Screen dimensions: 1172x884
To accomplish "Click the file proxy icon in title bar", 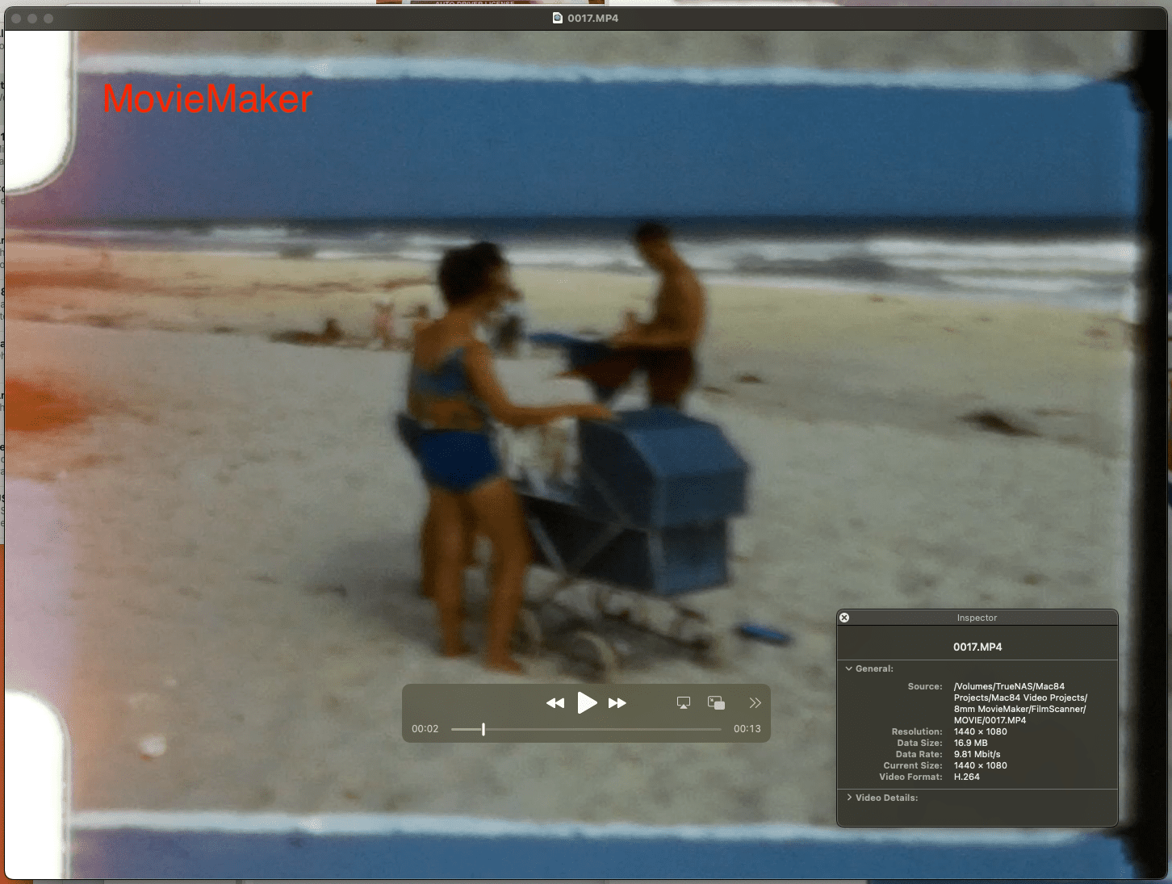I will point(558,18).
